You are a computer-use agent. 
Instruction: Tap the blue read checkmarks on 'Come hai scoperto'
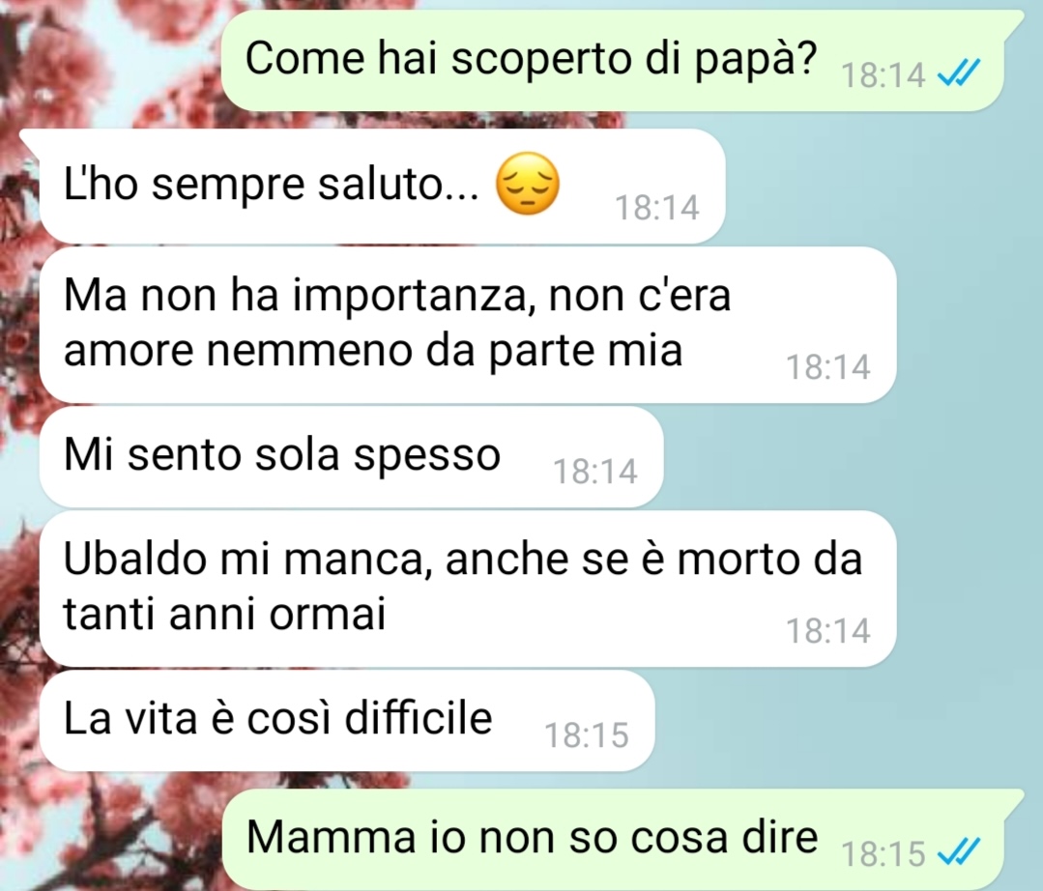pos(958,73)
